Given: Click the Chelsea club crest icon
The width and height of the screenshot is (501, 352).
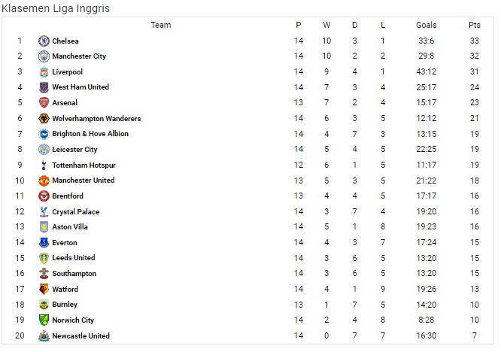Looking at the screenshot, I should click(44, 41).
